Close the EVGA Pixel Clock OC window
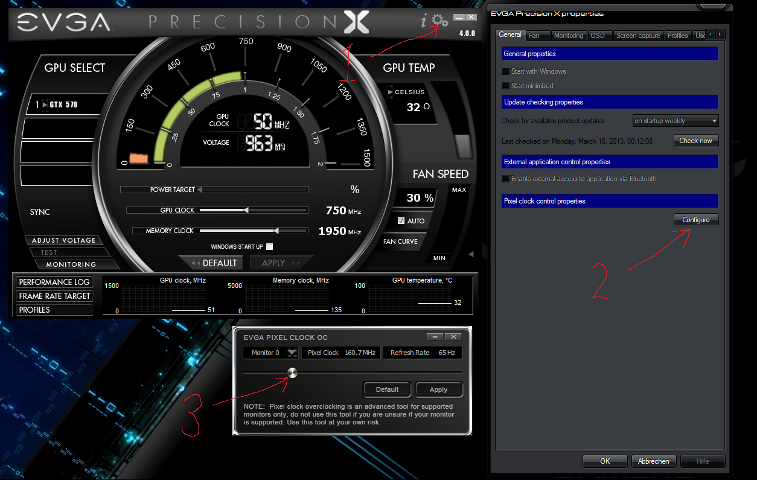The image size is (757, 480). click(x=453, y=337)
